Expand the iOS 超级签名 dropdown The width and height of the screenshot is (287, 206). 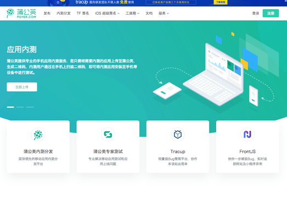coord(107,13)
